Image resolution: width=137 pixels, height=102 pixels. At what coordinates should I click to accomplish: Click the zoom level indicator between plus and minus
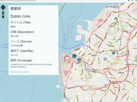(x=3, y=15)
